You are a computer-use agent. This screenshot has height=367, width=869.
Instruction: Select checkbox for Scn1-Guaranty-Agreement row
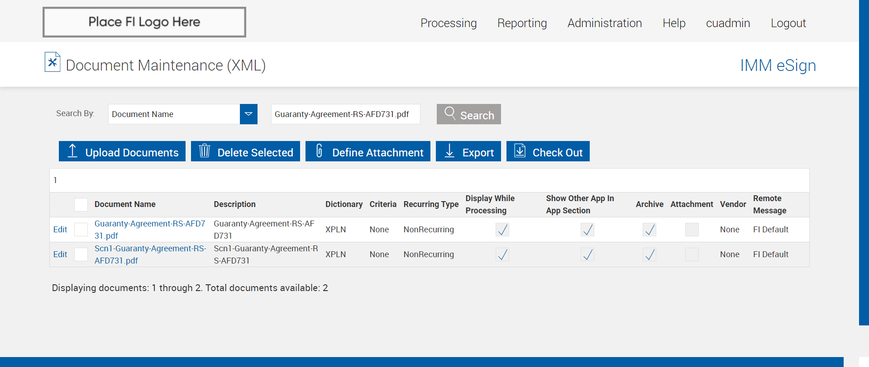pos(81,254)
